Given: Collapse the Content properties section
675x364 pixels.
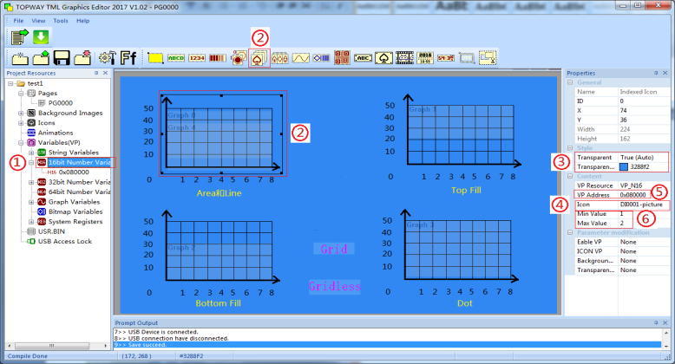Looking at the screenshot, I should tap(570, 177).
